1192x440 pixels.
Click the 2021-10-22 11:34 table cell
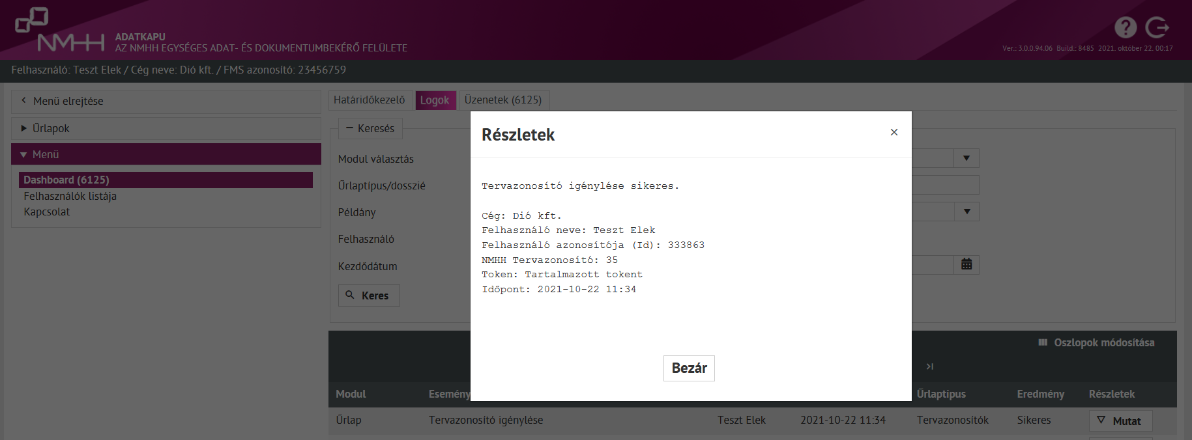pyautogui.click(x=843, y=420)
